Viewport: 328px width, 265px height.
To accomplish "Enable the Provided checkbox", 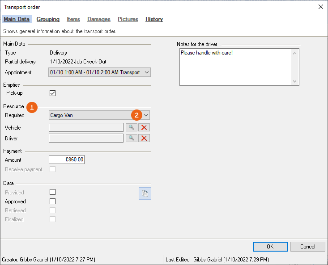I will (52, 192).
